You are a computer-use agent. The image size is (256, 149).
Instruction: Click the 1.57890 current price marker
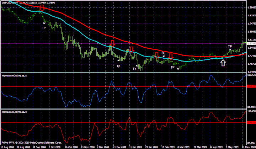click(252, 44)
